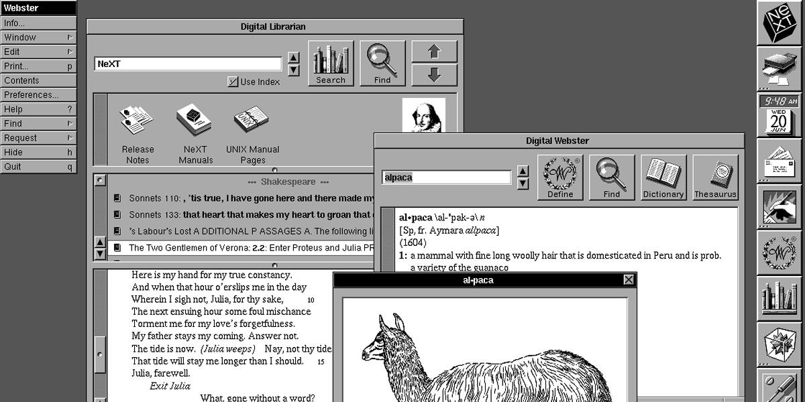Click the results list scroll down arrow
Image resolution: width=805 pixels, height=402 pixels.
[100, 255]
